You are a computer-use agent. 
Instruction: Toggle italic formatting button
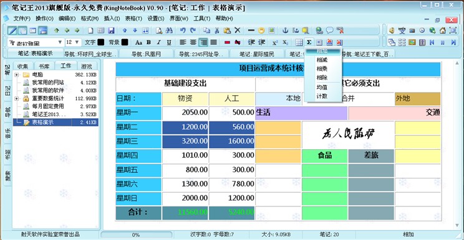click(x=158, y=42)
